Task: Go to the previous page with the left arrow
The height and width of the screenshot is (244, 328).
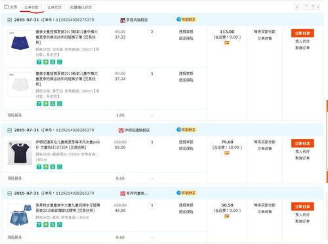Action: [297, 7]
